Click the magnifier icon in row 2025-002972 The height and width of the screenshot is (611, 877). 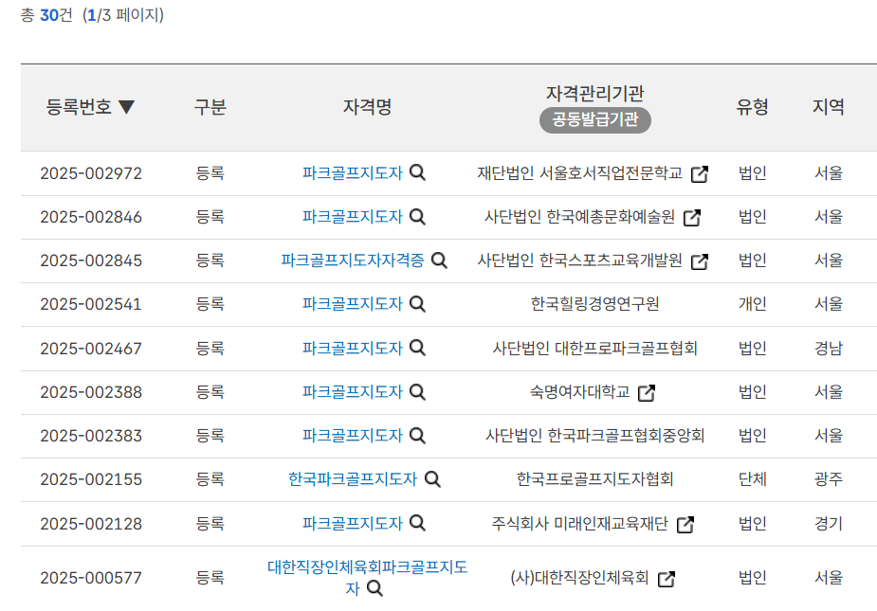click(x=418, y=172)
